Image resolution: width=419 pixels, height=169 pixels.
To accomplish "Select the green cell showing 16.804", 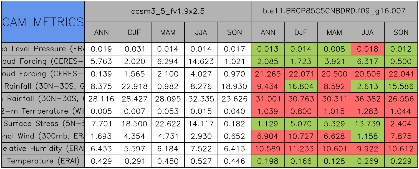I will pyautogui.click(x=301, y=86).
